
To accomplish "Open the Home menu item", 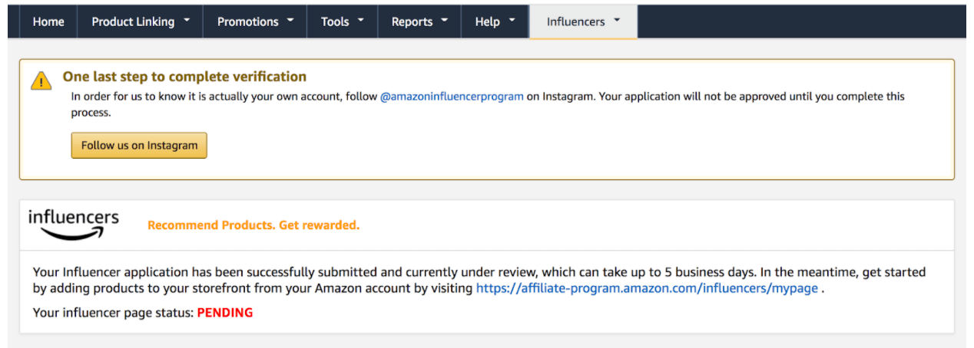I will pyautogui.click(x=48, y=21).
